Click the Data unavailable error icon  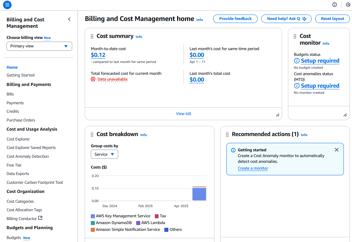93,79
